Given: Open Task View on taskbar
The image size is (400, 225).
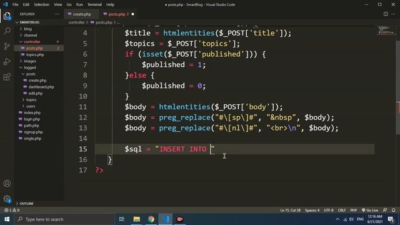Looking at the screenshot, I should 122,219.
